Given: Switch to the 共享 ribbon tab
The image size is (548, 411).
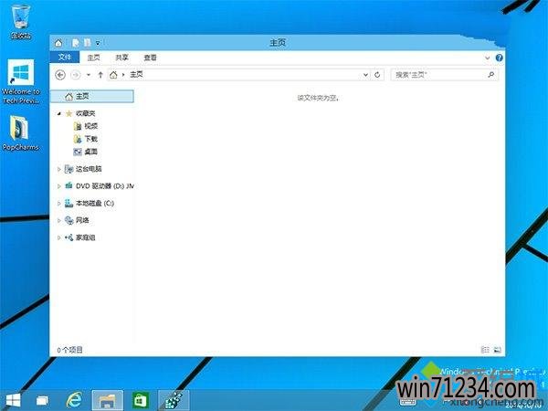Looking at the screenshot, I should pyautogui.click(x=121, y=58).
